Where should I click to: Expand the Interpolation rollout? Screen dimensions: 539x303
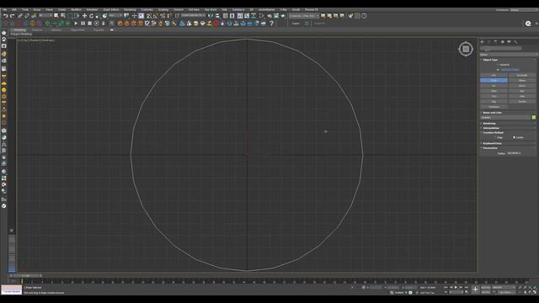(491, 128)
